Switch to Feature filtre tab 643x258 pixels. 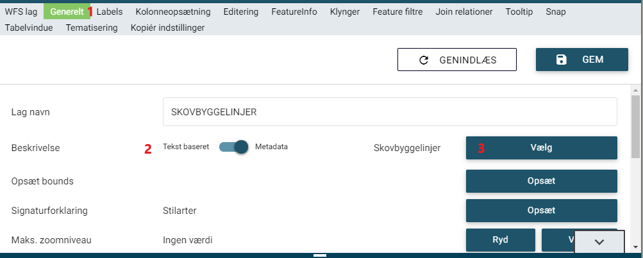pos(397,12)
